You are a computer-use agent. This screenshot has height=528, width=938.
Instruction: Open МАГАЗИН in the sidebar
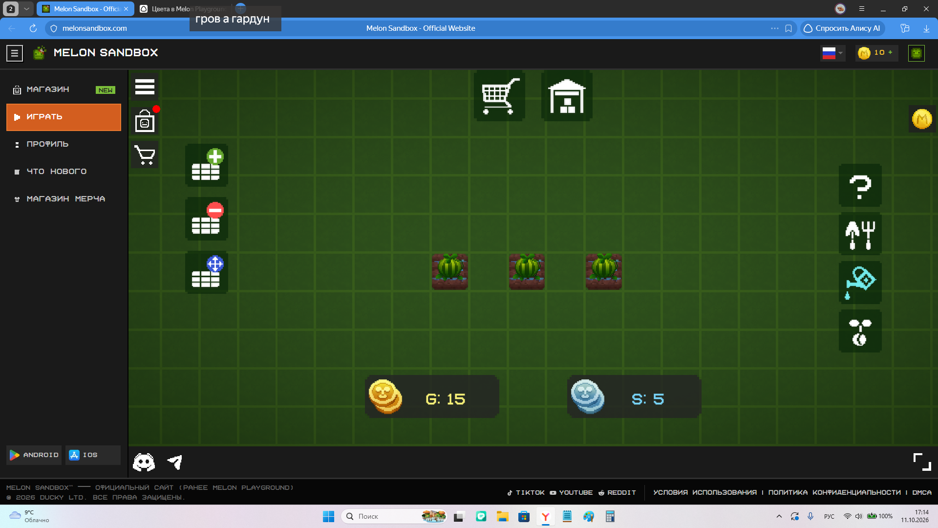point(64,89)
